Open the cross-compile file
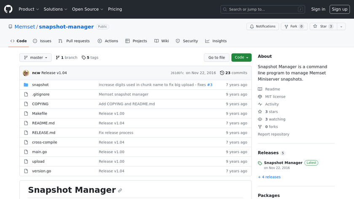Screen dimensions: 354x199 click(45, 143)
